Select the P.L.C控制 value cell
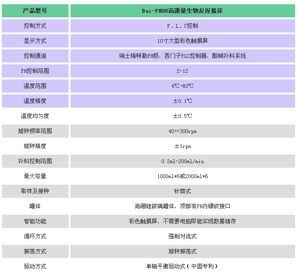The width and height of the screenshot is (297, 274). 182,25
